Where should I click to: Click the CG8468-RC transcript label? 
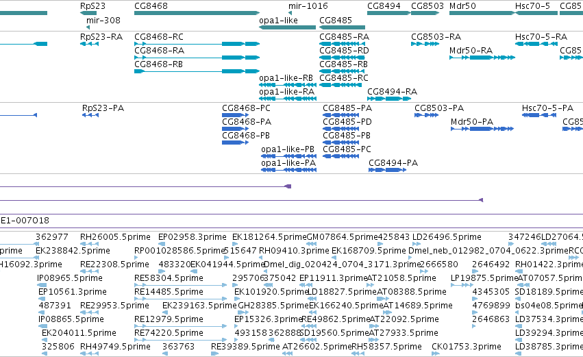[x=159, y=37]
